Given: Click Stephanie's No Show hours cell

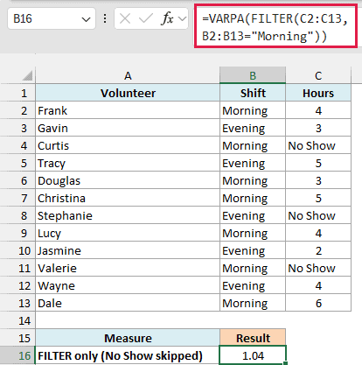Looking at the screenshot, I should [318, 215].
